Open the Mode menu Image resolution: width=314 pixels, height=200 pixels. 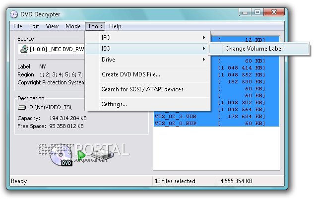coord(73,26)
